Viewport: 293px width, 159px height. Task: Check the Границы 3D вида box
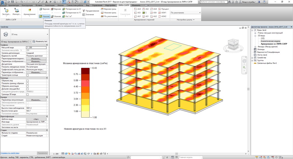28,94
